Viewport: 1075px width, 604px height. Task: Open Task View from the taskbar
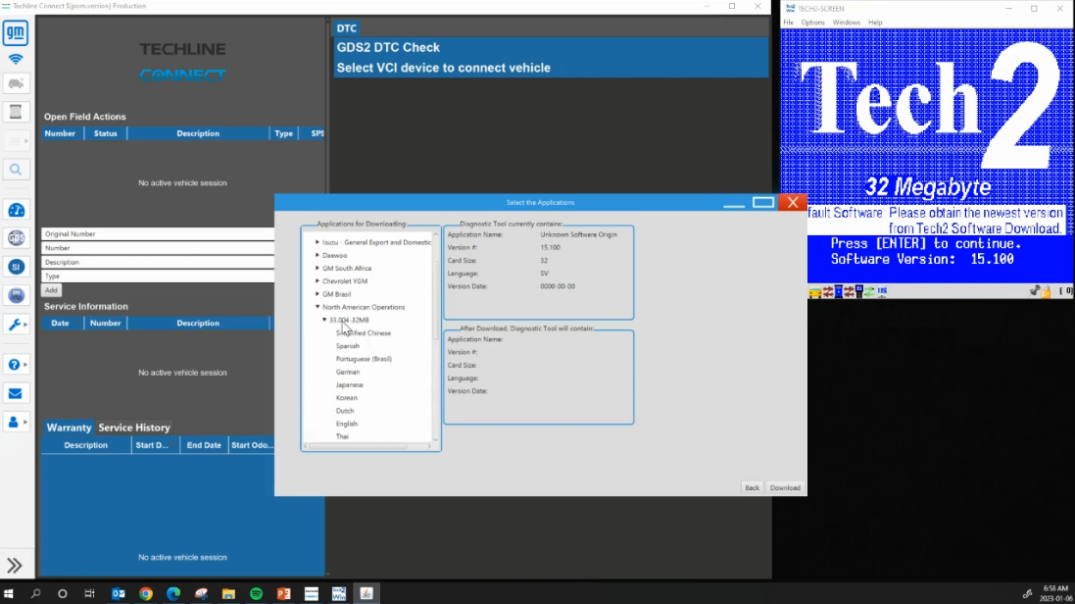90,594
